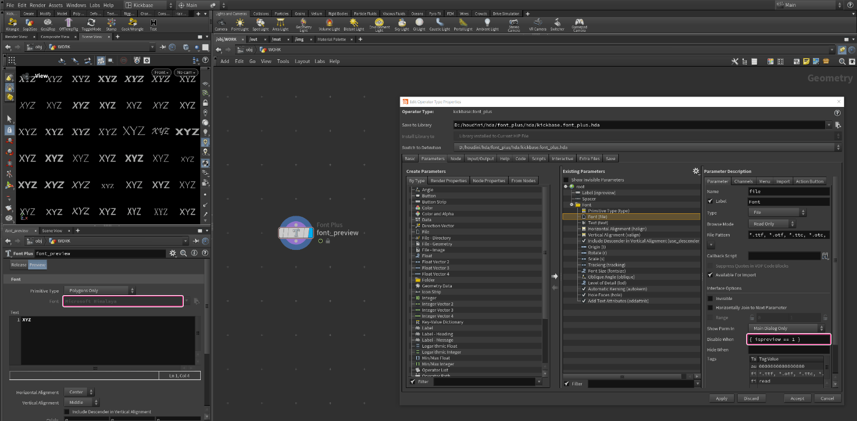Screen dimensions: 857x421
Task: Create a Spot Light from shelf
Action: [x=260, y=24]
